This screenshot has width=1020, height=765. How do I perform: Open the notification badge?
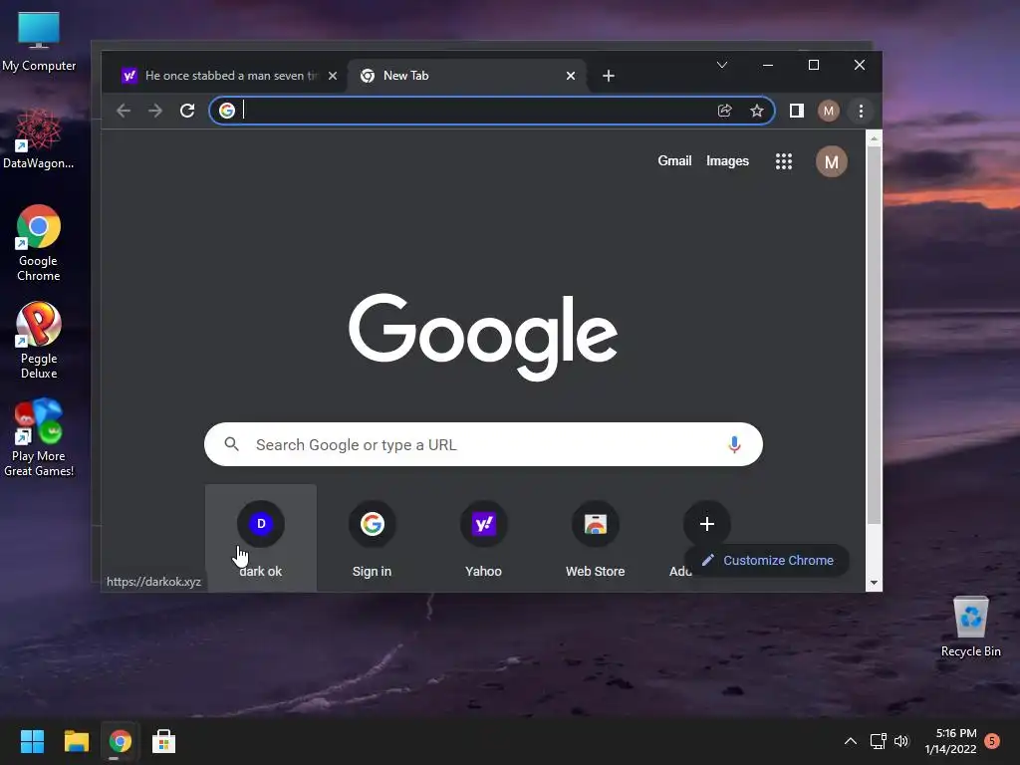(992, 741)
